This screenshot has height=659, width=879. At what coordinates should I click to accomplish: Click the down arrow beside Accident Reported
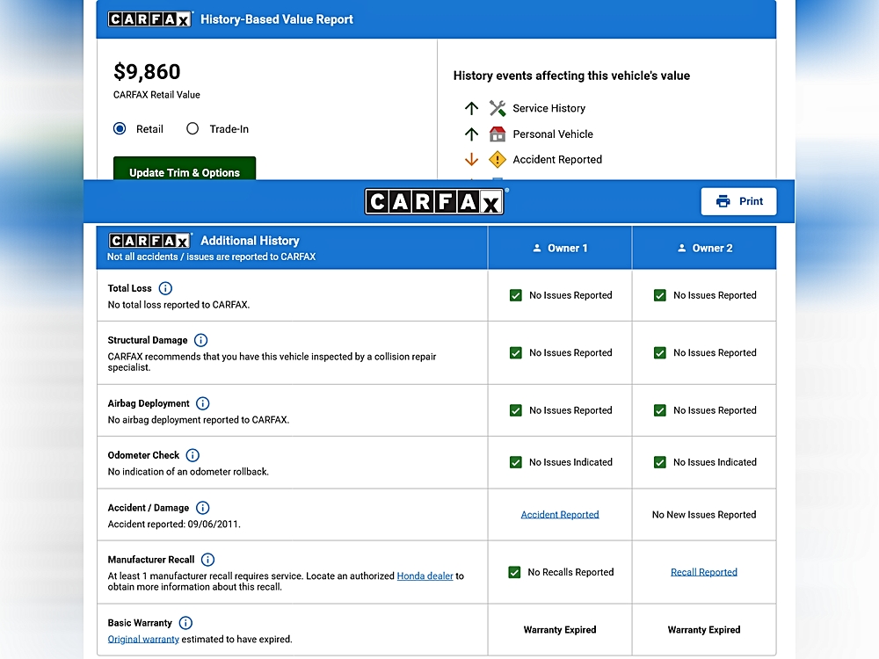point(471,160)
